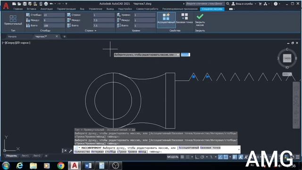Image resolution: width=302 pixels, height=170 pixels.
Task: Expand the Строки panel dropdown arrow
Action: (95, 31)
